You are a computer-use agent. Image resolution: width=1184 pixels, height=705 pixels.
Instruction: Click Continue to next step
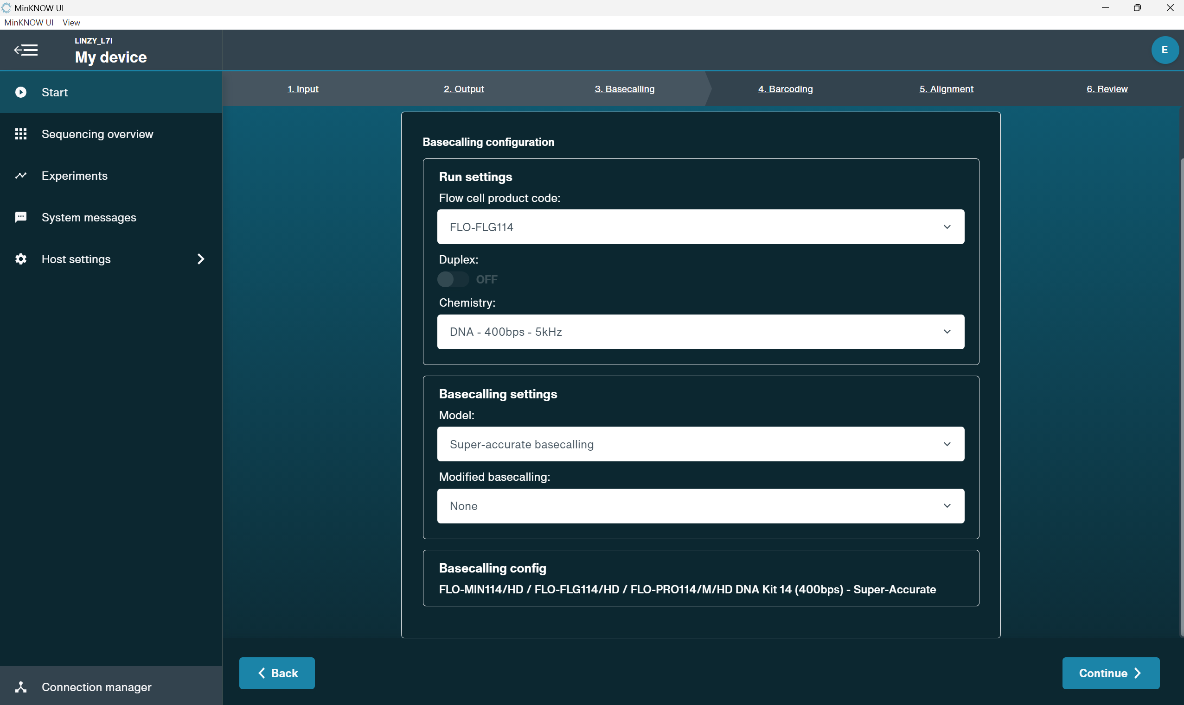(x=1110, y=673)
